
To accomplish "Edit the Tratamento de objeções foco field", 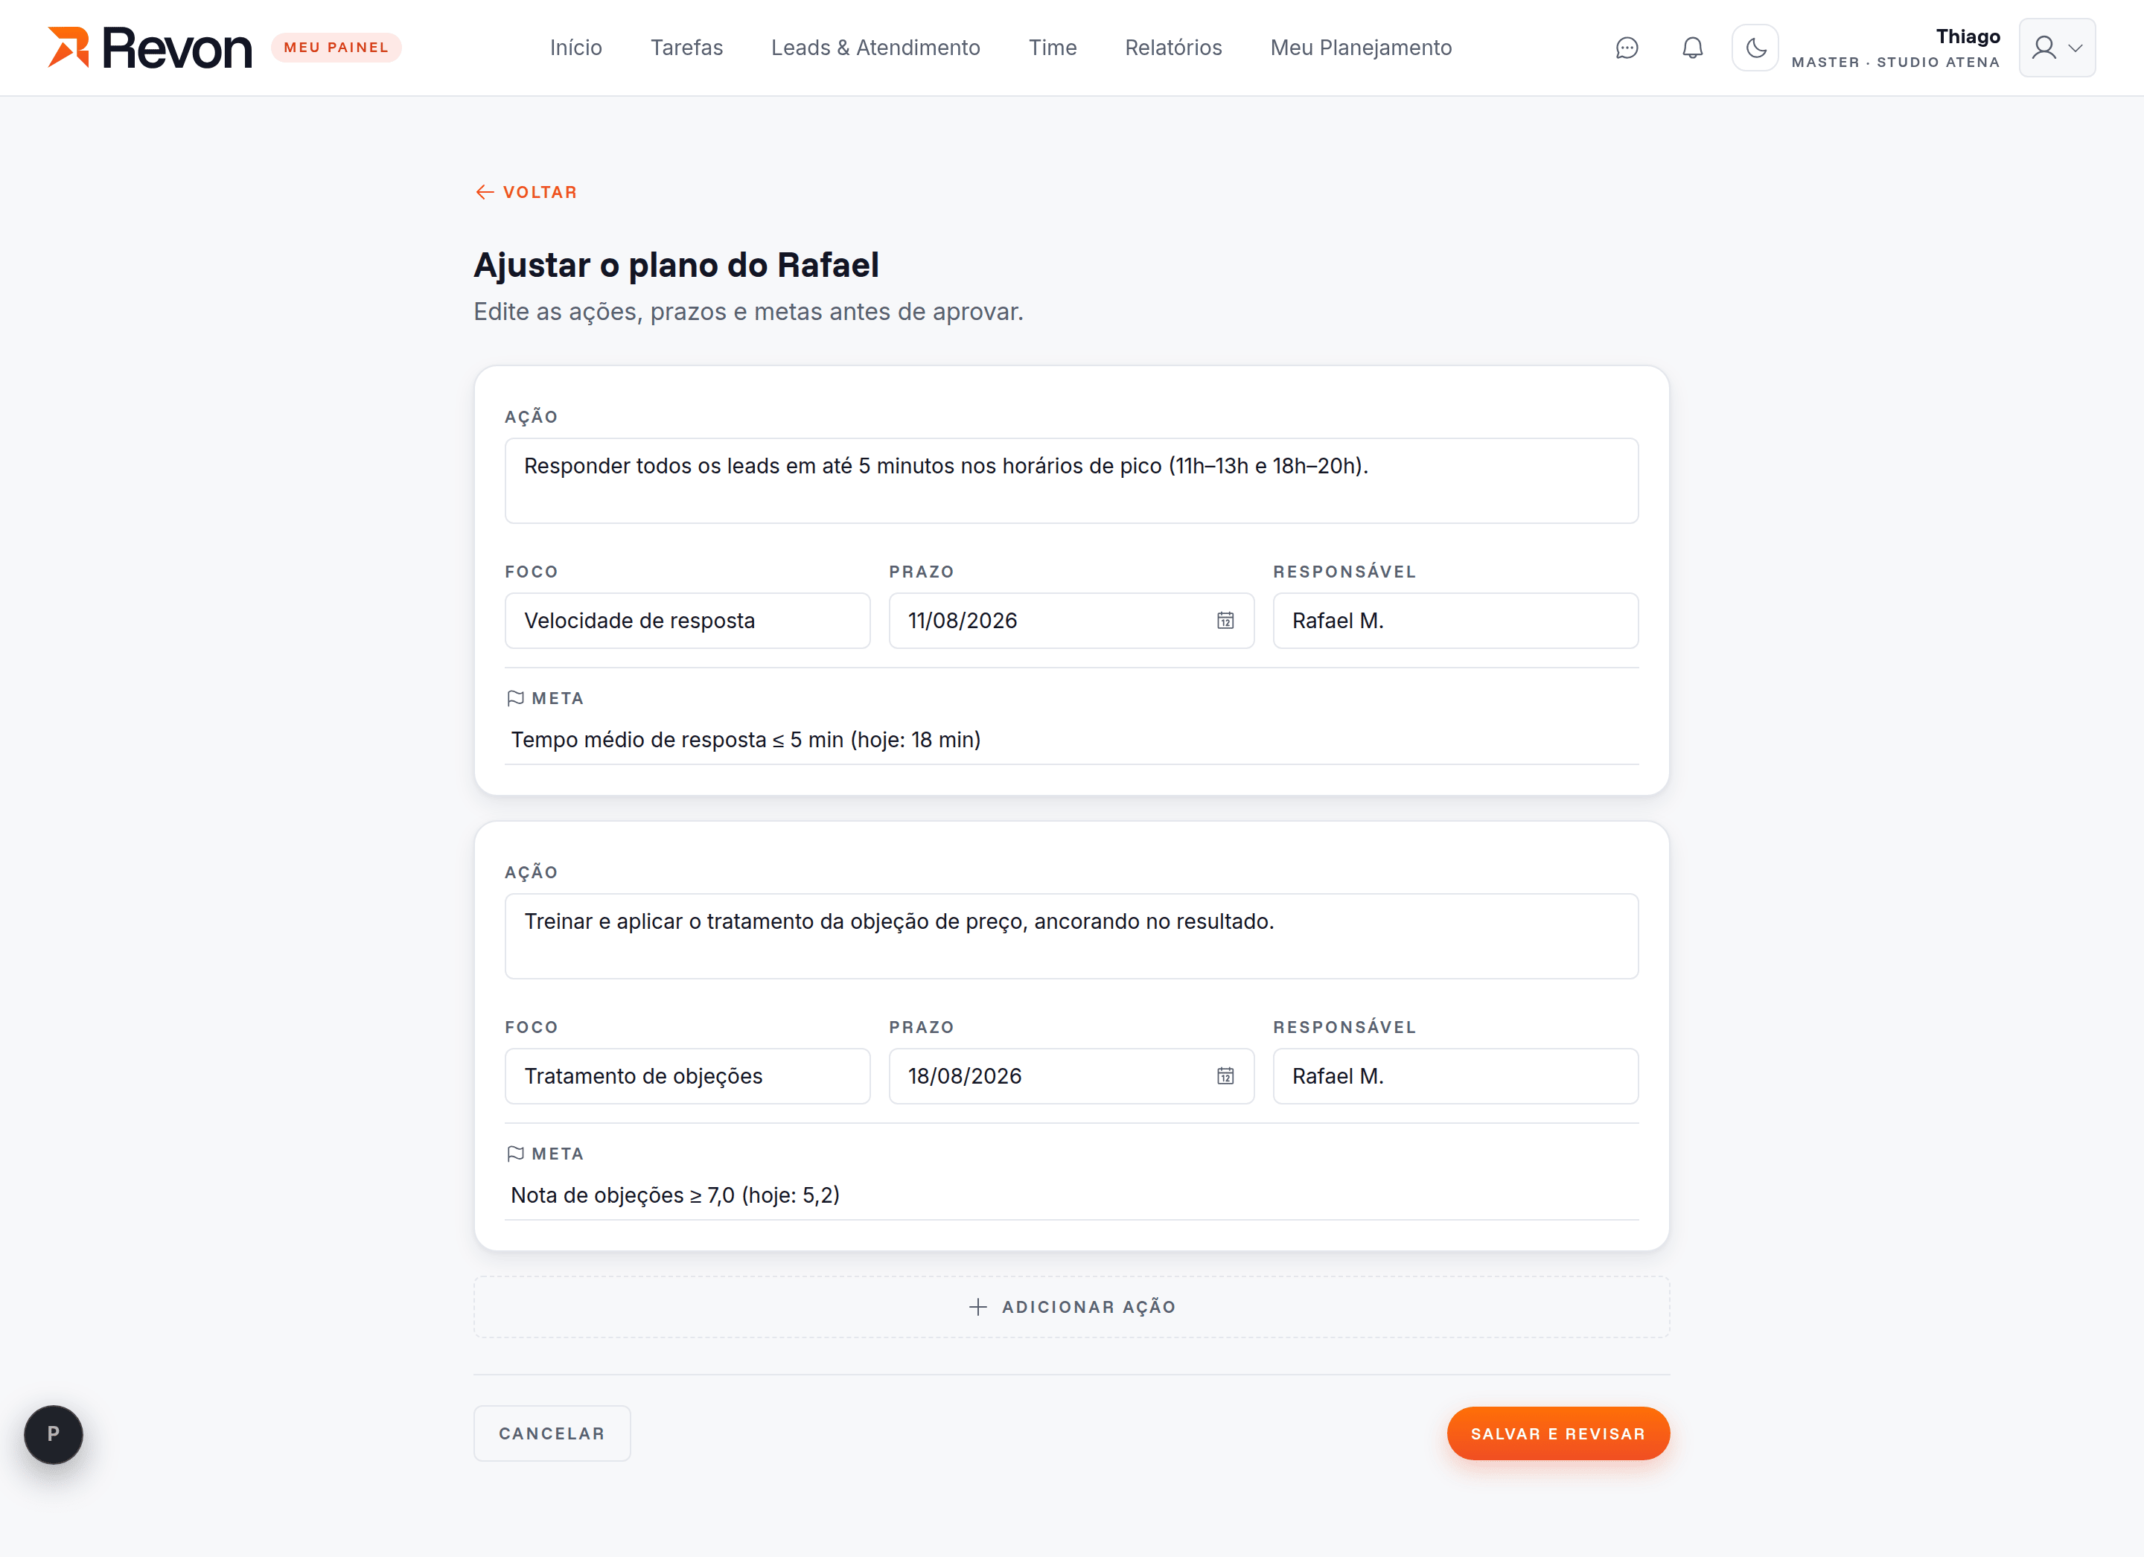I will coord(687,1077).
